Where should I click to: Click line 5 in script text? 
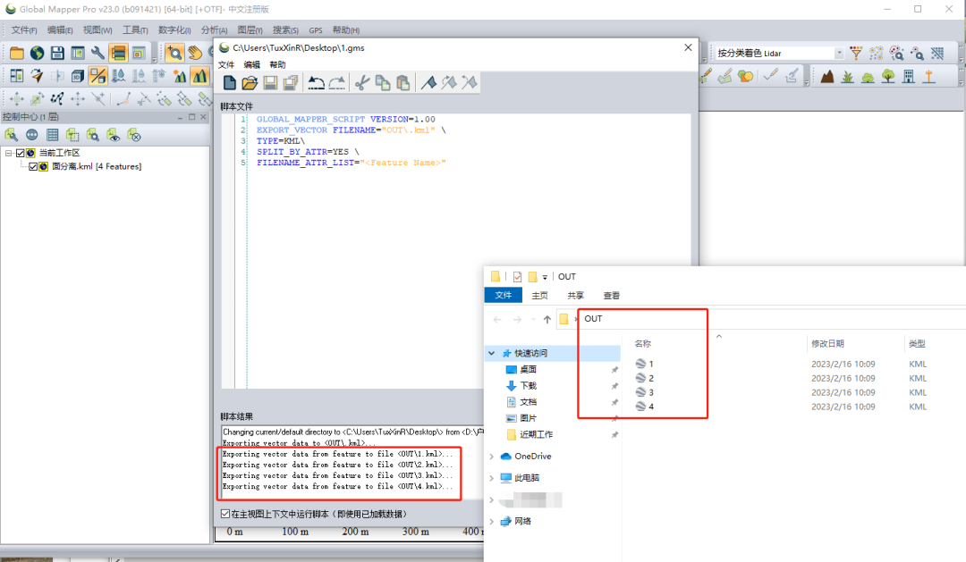(x=351, y=163)
